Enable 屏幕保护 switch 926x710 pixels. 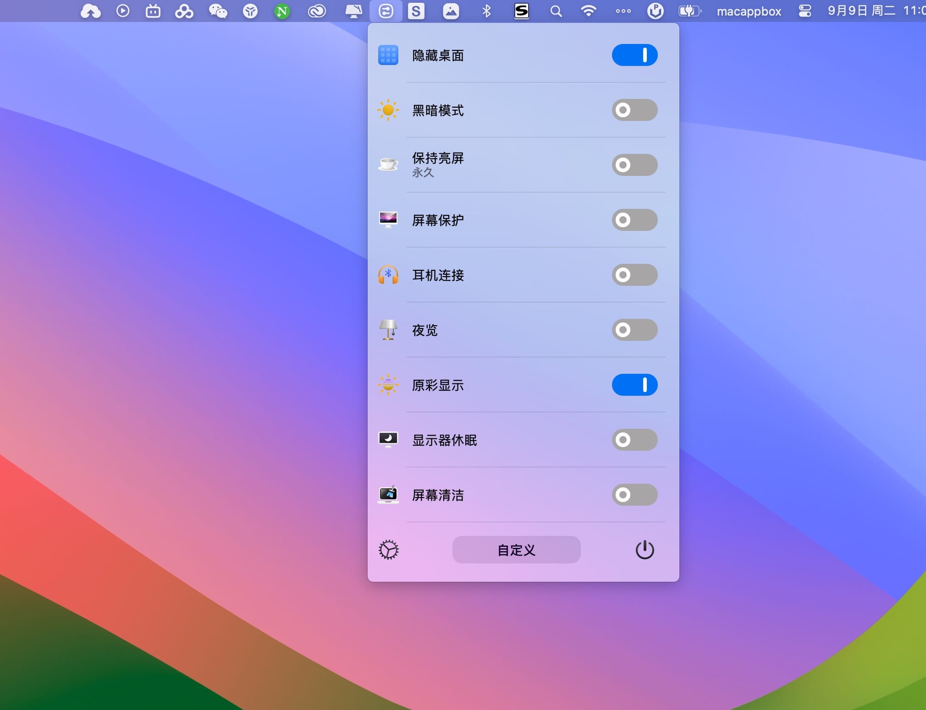point(634,220)
